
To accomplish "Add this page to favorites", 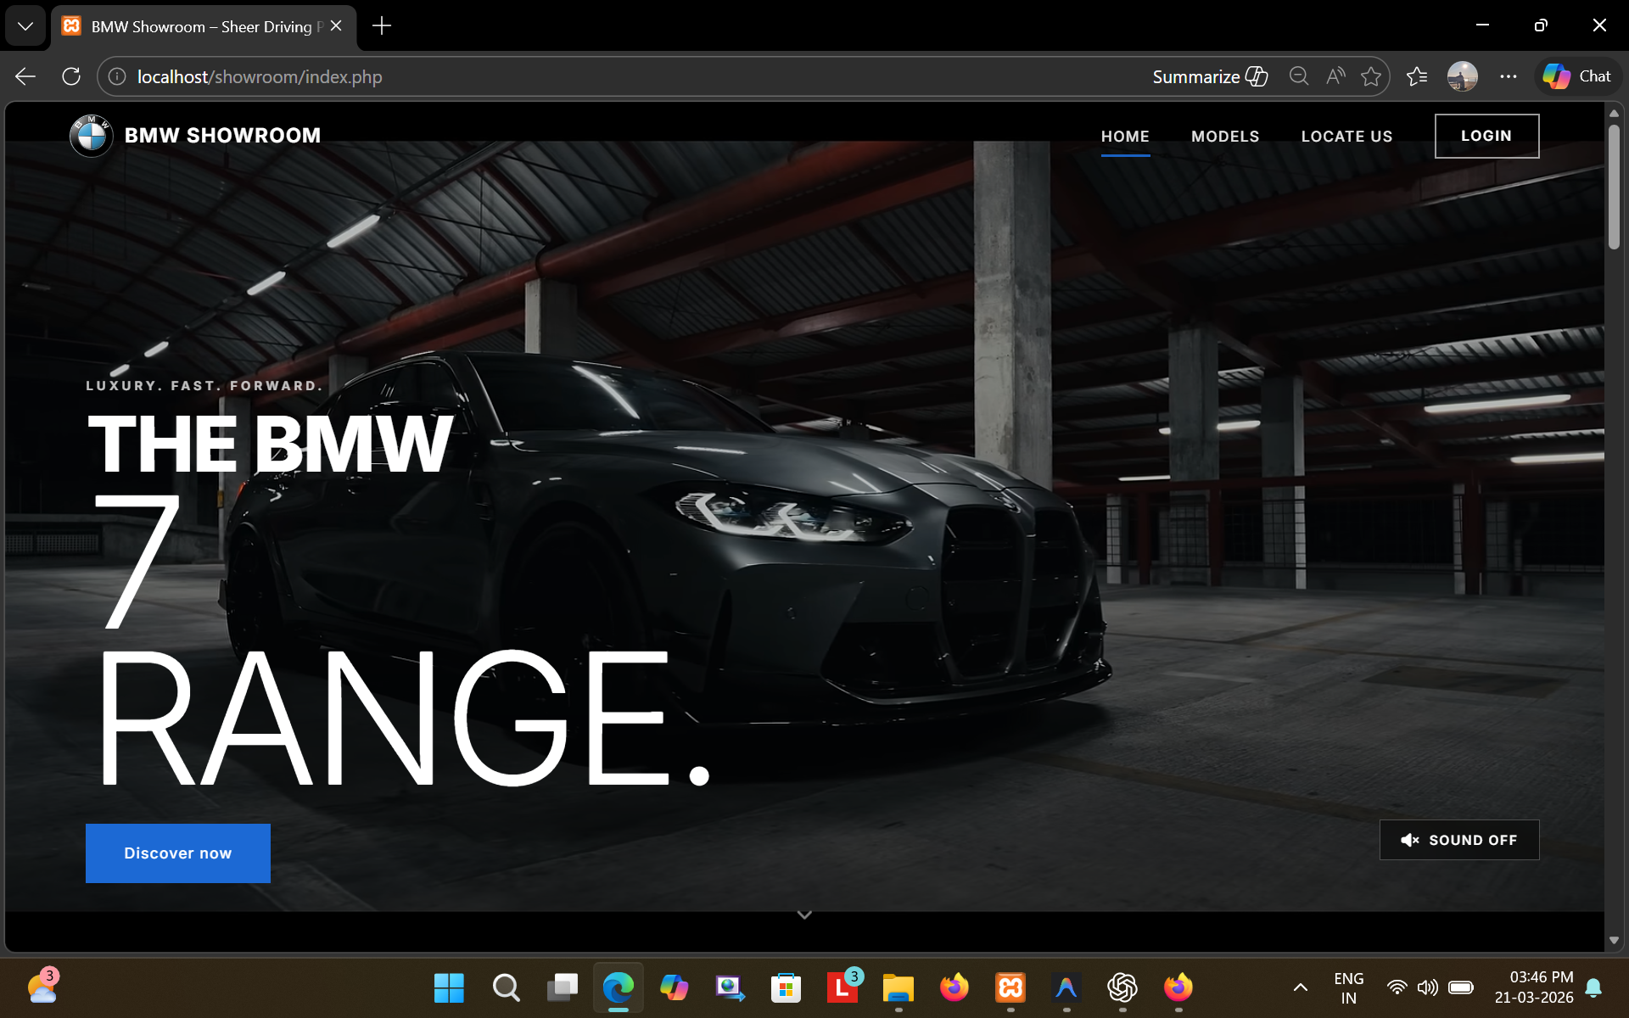I will (x=1372, y=76).
